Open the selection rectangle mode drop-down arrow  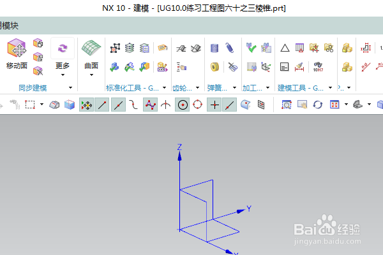(x=41, y=105)
